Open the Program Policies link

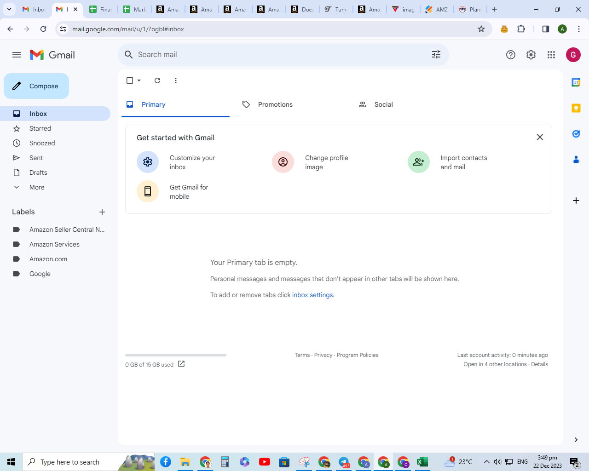tap(358, 355)
